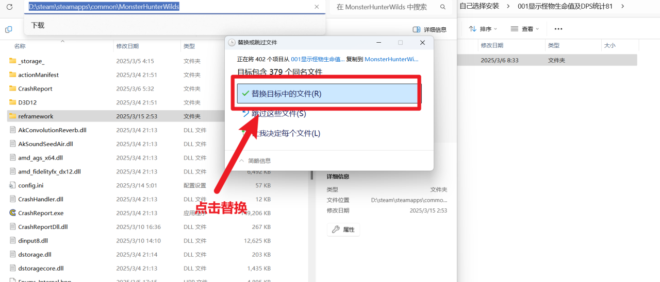The width and height of the screenshot is (660, 282).
Task: Click the dinput8.dll file icon
Action: pyautogui.click(x=13, y=241)
